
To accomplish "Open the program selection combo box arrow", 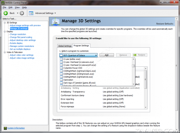I will (x=96, y=55).
